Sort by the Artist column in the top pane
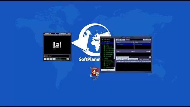 click(x=124, y=42)
